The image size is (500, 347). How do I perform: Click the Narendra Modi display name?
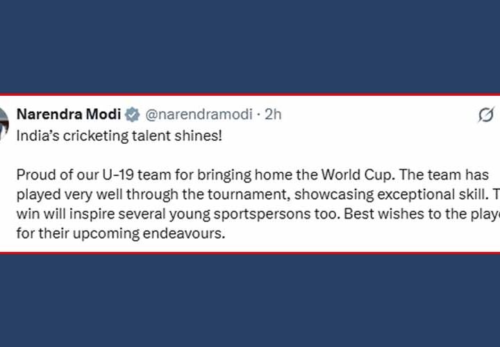68,114
